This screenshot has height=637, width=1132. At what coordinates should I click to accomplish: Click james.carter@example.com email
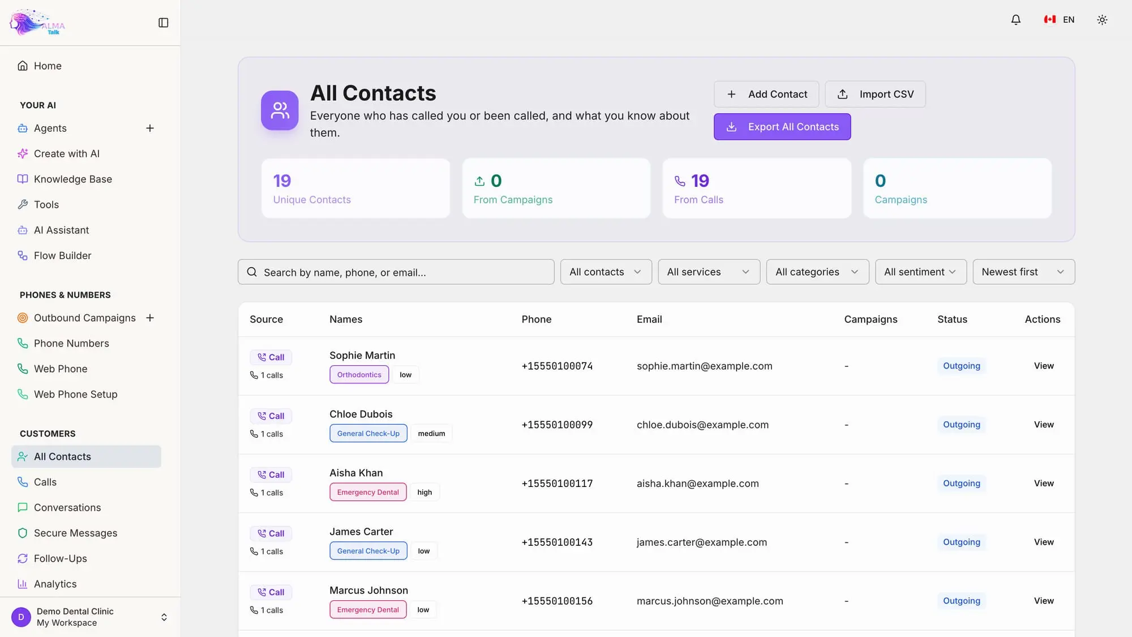point(701,542)
